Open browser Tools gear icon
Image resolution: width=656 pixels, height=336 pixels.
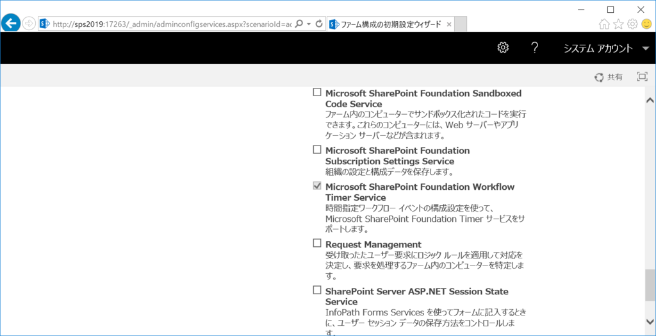tap(632, 24)
